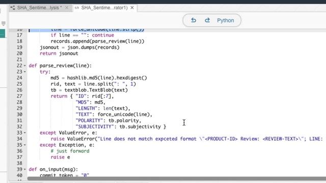Click the "TEXT": force_unicode(line) entry
This screenshot has width=326, height=183.
click(114, 114)
